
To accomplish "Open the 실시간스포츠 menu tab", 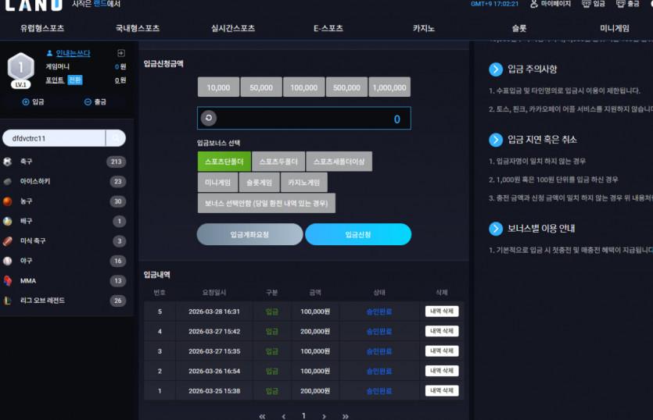I will click(233, 28).
